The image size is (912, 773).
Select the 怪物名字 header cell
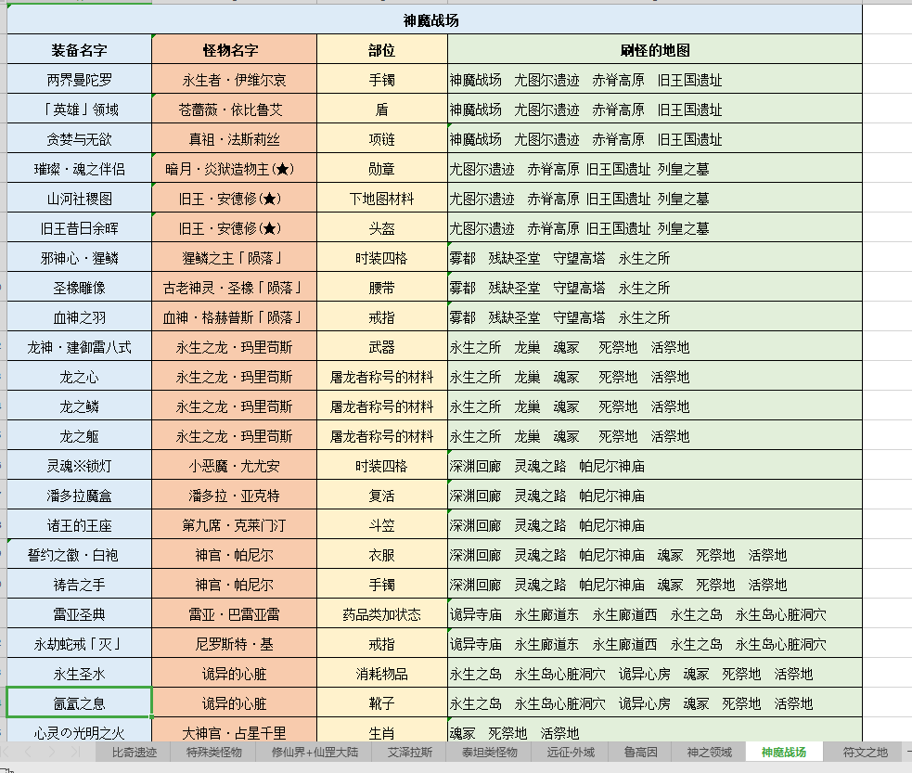[x=234, y=49]
